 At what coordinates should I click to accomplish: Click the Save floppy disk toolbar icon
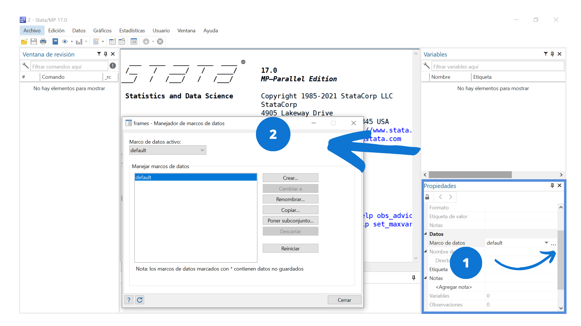pos(34,42)
